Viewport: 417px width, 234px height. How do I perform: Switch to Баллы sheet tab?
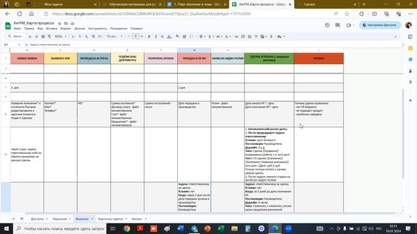[137, 219]
